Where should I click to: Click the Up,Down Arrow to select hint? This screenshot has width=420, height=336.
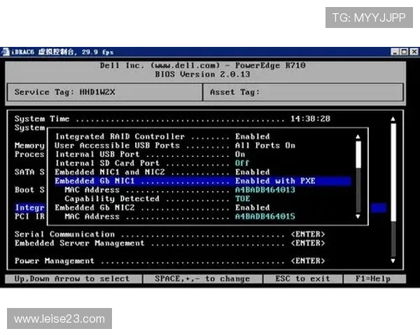tap(73, 279)
